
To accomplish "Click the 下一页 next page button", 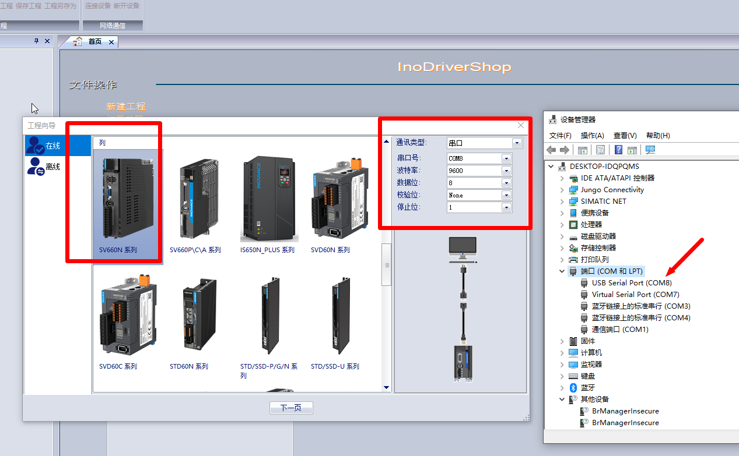I will 291,408.
